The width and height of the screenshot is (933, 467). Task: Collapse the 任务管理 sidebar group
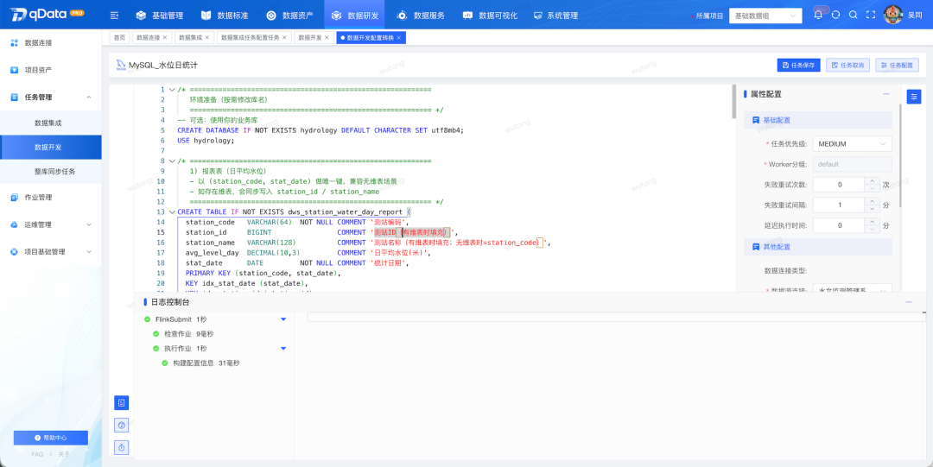click(x=89, y=97)
